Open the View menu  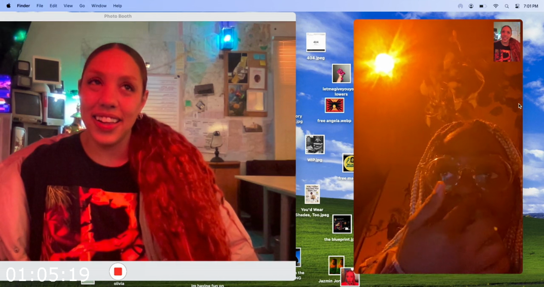pyautogui.click(x=68, y=6)
